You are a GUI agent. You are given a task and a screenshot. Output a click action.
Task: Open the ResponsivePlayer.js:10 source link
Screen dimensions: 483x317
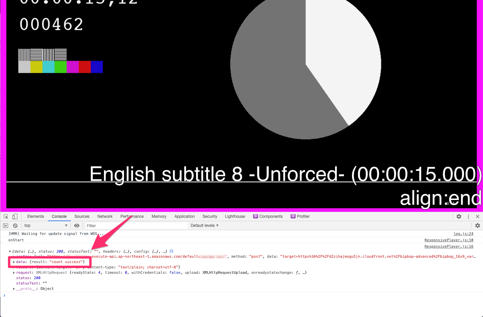pyautogui.click(x=449, y=240)
